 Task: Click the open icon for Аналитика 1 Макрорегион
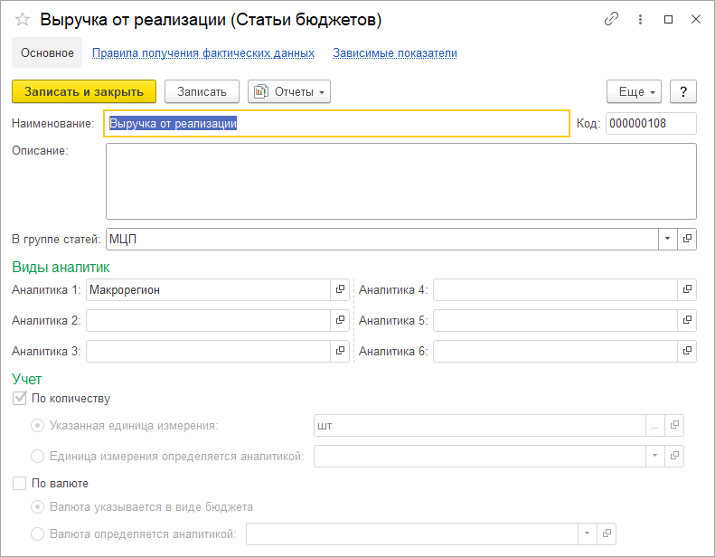click(341, 290)
